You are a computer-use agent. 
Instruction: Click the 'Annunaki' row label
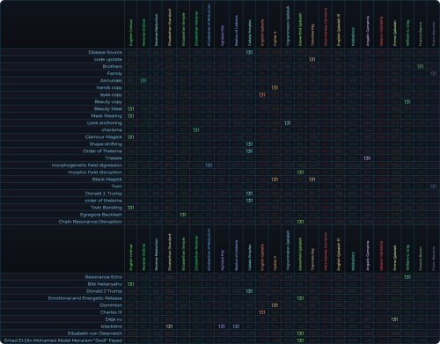[111, 80]
